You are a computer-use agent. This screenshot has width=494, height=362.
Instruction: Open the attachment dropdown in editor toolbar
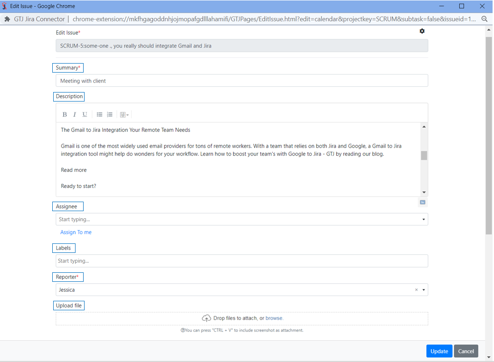coord(124,114)
